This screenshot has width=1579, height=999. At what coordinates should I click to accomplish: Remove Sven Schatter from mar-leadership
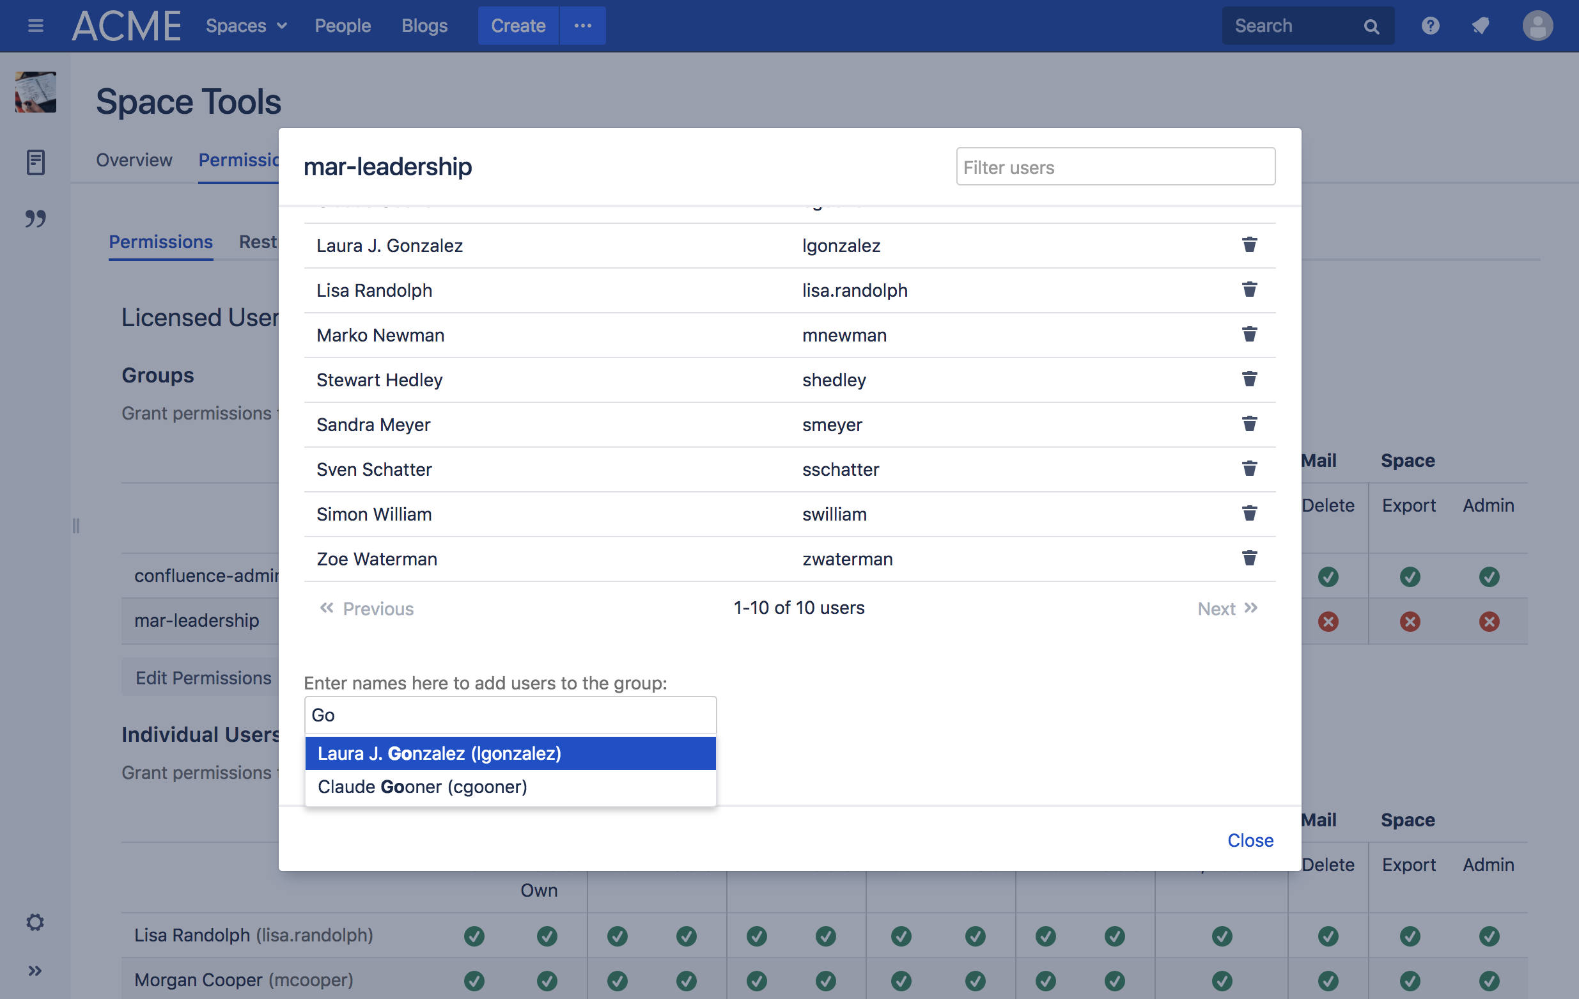[x=1248, y=468]
